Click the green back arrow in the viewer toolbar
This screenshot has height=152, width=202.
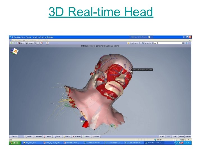tap(11, 43)
